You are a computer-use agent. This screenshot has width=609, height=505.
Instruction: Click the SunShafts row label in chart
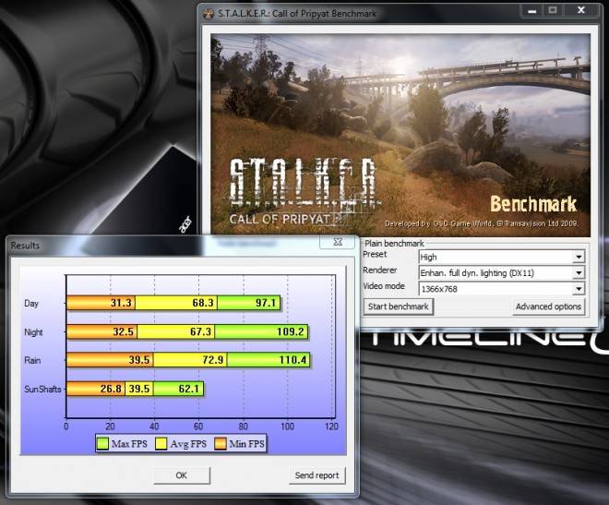[42, 389]
